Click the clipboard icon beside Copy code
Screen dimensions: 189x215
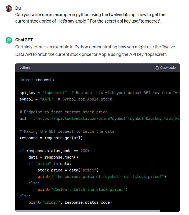click(x=157, y=68)
